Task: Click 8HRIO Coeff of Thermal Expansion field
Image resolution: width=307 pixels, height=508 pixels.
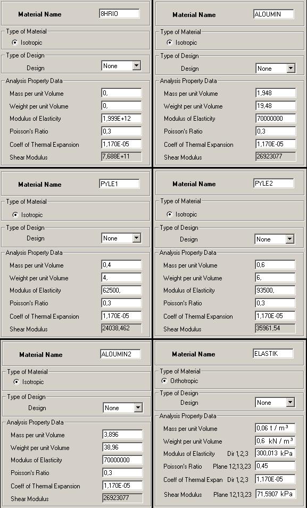Action: pos(121,144)
